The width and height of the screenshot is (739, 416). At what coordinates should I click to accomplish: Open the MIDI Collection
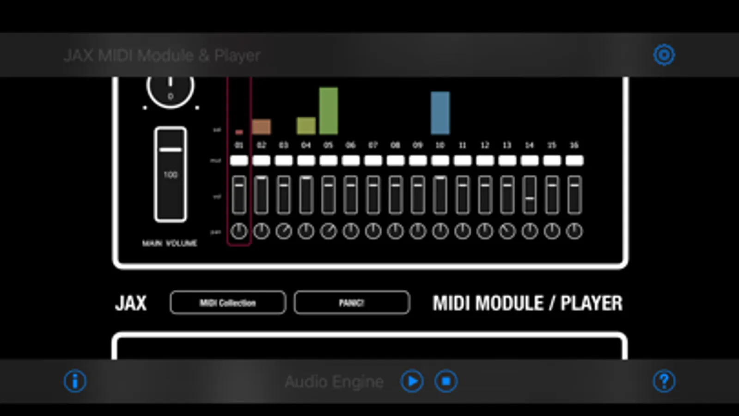tap(228, 303)
